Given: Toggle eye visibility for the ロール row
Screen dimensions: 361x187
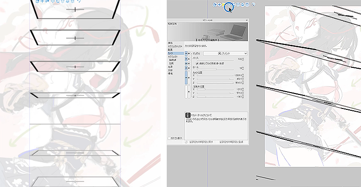Looking at the screenshot, I should click(x=186, y=68).
